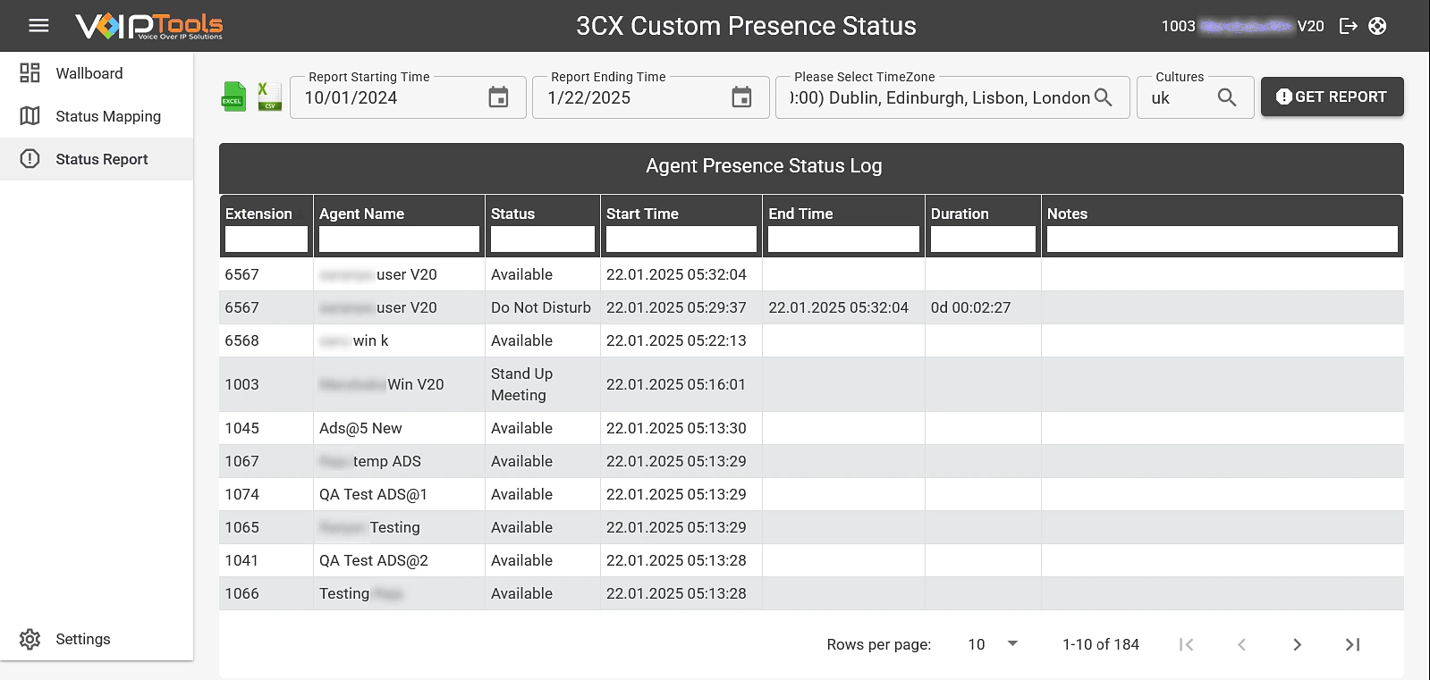Open Settings from the sidebar
1430x680 pixels.
(97, 639)
